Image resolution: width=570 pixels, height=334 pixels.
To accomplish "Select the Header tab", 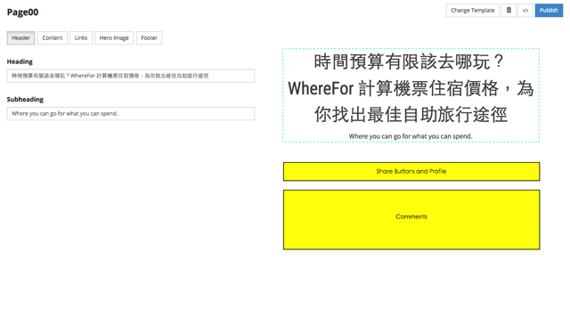I will point(20,37).
